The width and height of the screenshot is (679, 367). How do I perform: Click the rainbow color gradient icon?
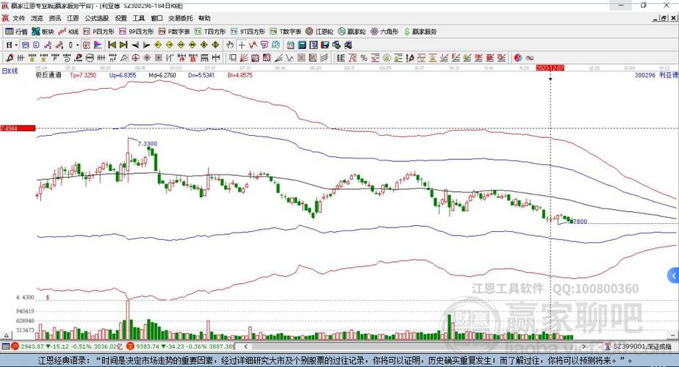point(98,45)
